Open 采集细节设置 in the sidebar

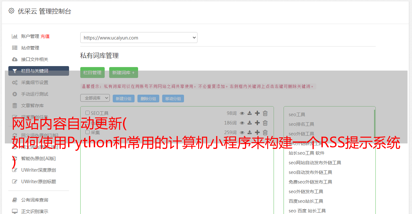coord(35,82)
